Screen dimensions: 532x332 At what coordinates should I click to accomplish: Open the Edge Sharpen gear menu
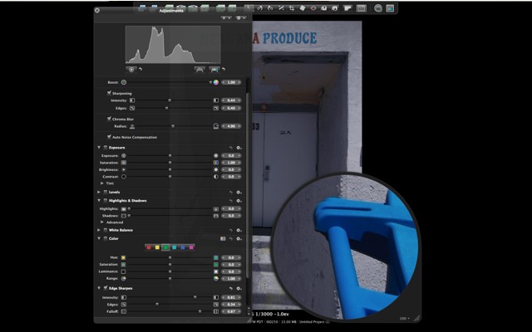point(239,288)
